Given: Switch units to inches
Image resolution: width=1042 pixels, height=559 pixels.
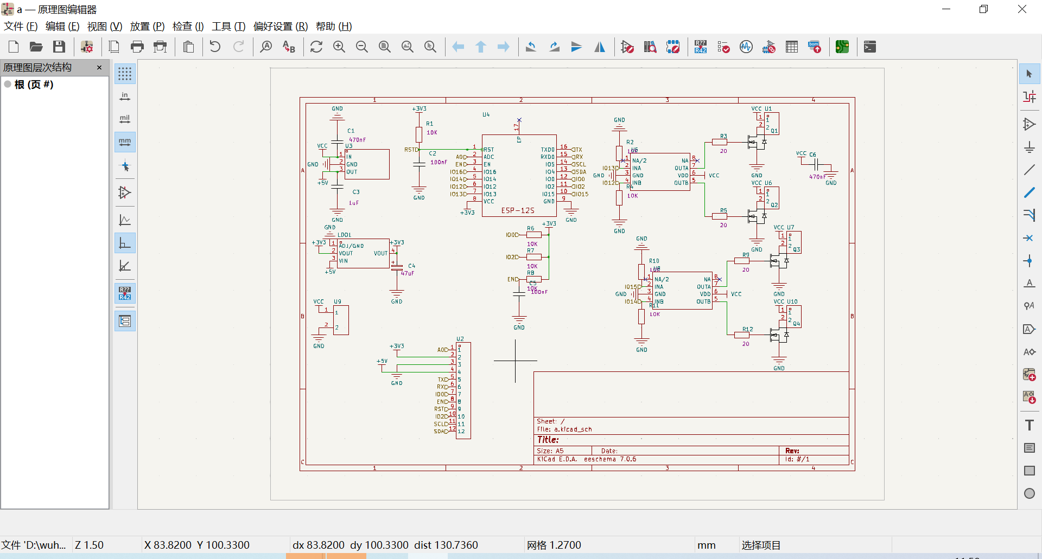Looking at the screenshot, I should (x=125, y=97).
